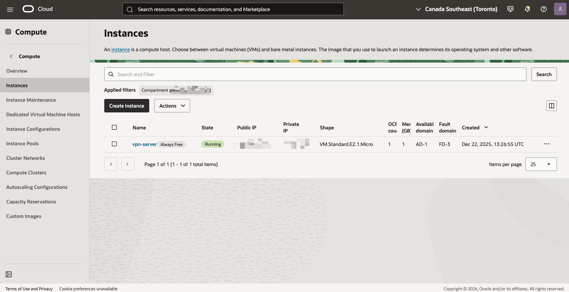Go back using the Compute chevron arrow
The image size is (569, 292).
point(11,56)
